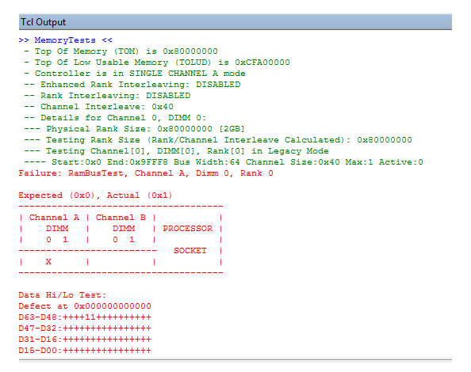Click the Defect at 0x000000000000 line

pyautogui.click(x=85, y=306)
